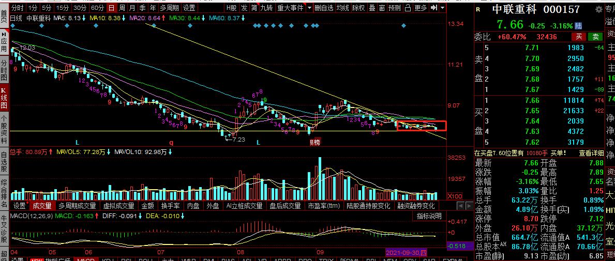
Task: Open the 重大事件 list
Action: point(290,8)
